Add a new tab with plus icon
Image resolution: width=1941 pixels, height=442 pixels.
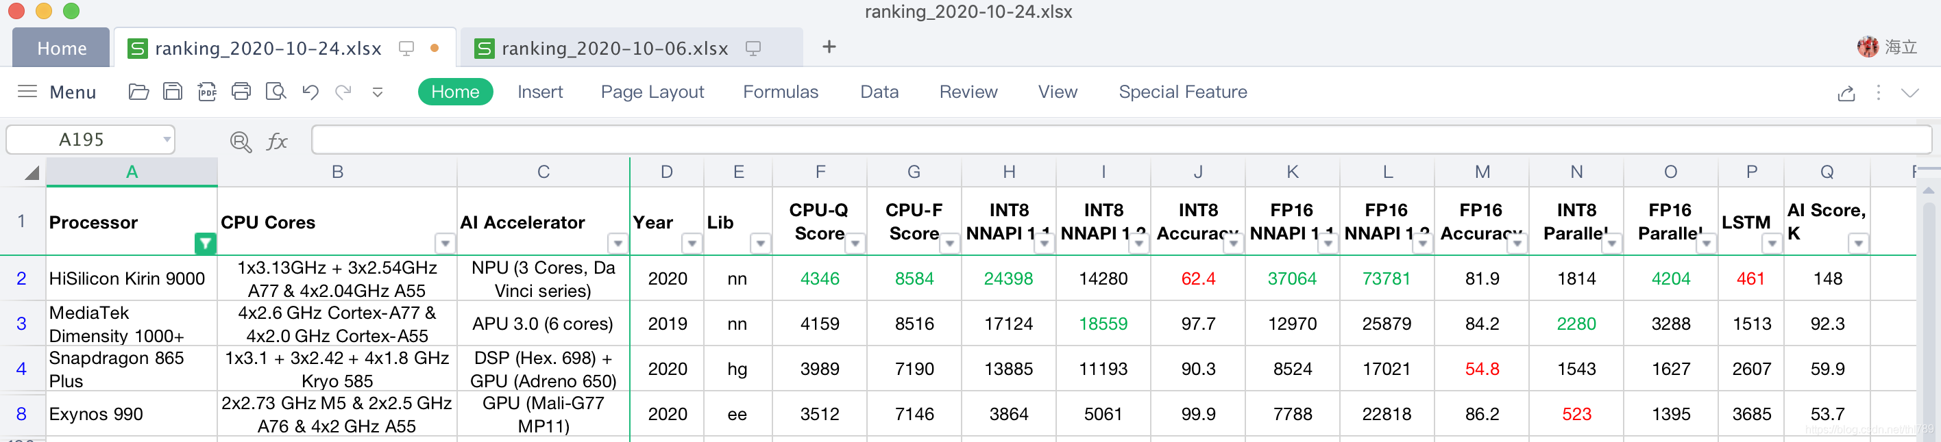(829, 47)
